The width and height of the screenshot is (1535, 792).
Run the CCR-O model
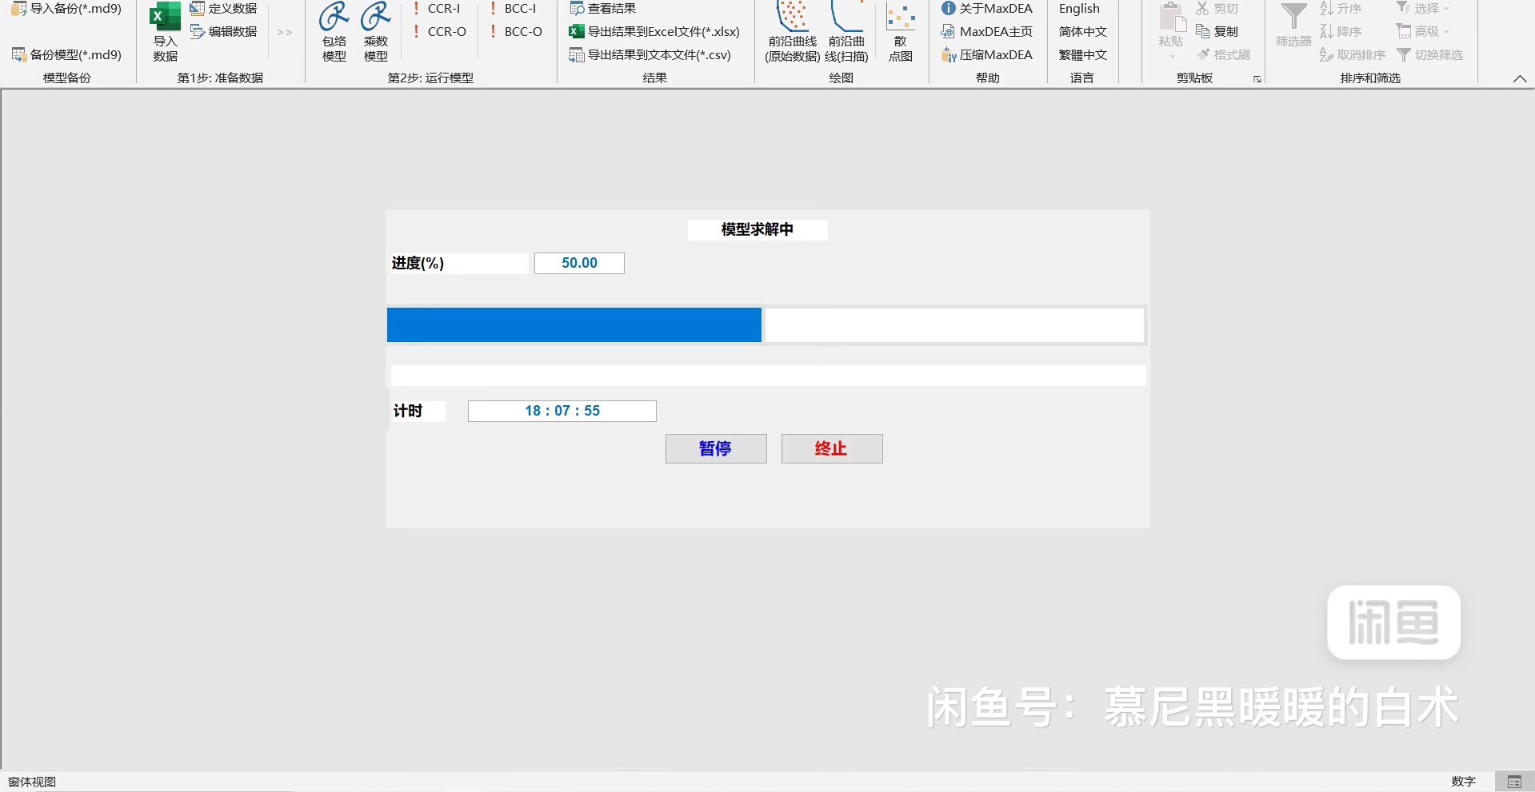[439, 32]
